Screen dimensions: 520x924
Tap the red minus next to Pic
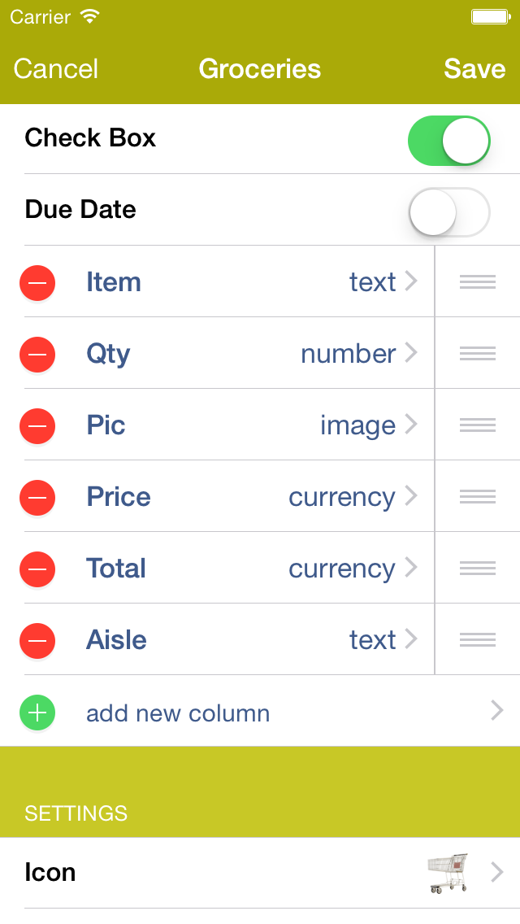point(37,426)
